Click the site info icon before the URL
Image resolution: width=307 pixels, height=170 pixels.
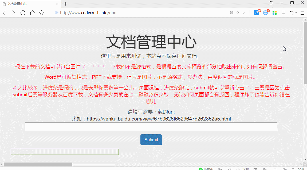click(56, 13)
